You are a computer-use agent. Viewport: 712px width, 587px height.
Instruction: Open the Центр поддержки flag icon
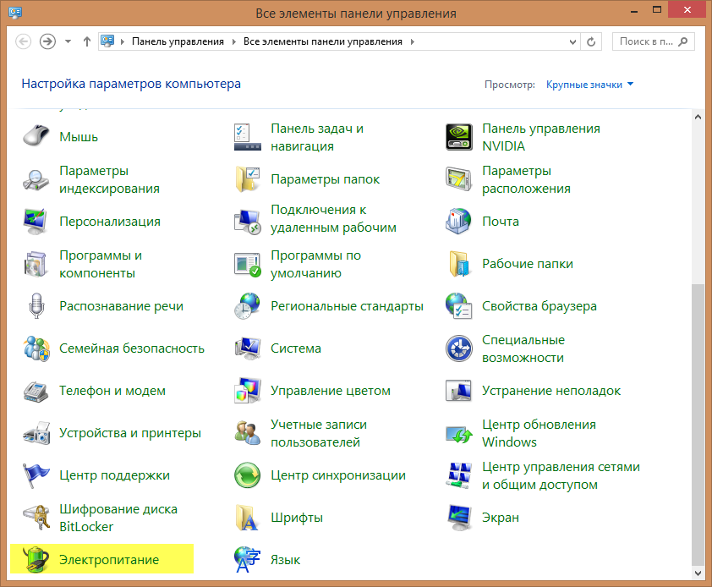[36, 475]
